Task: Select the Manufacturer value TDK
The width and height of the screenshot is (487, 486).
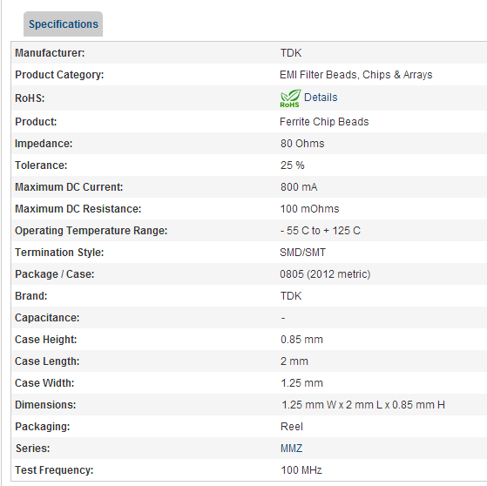Action: click(x=291, y=53)
